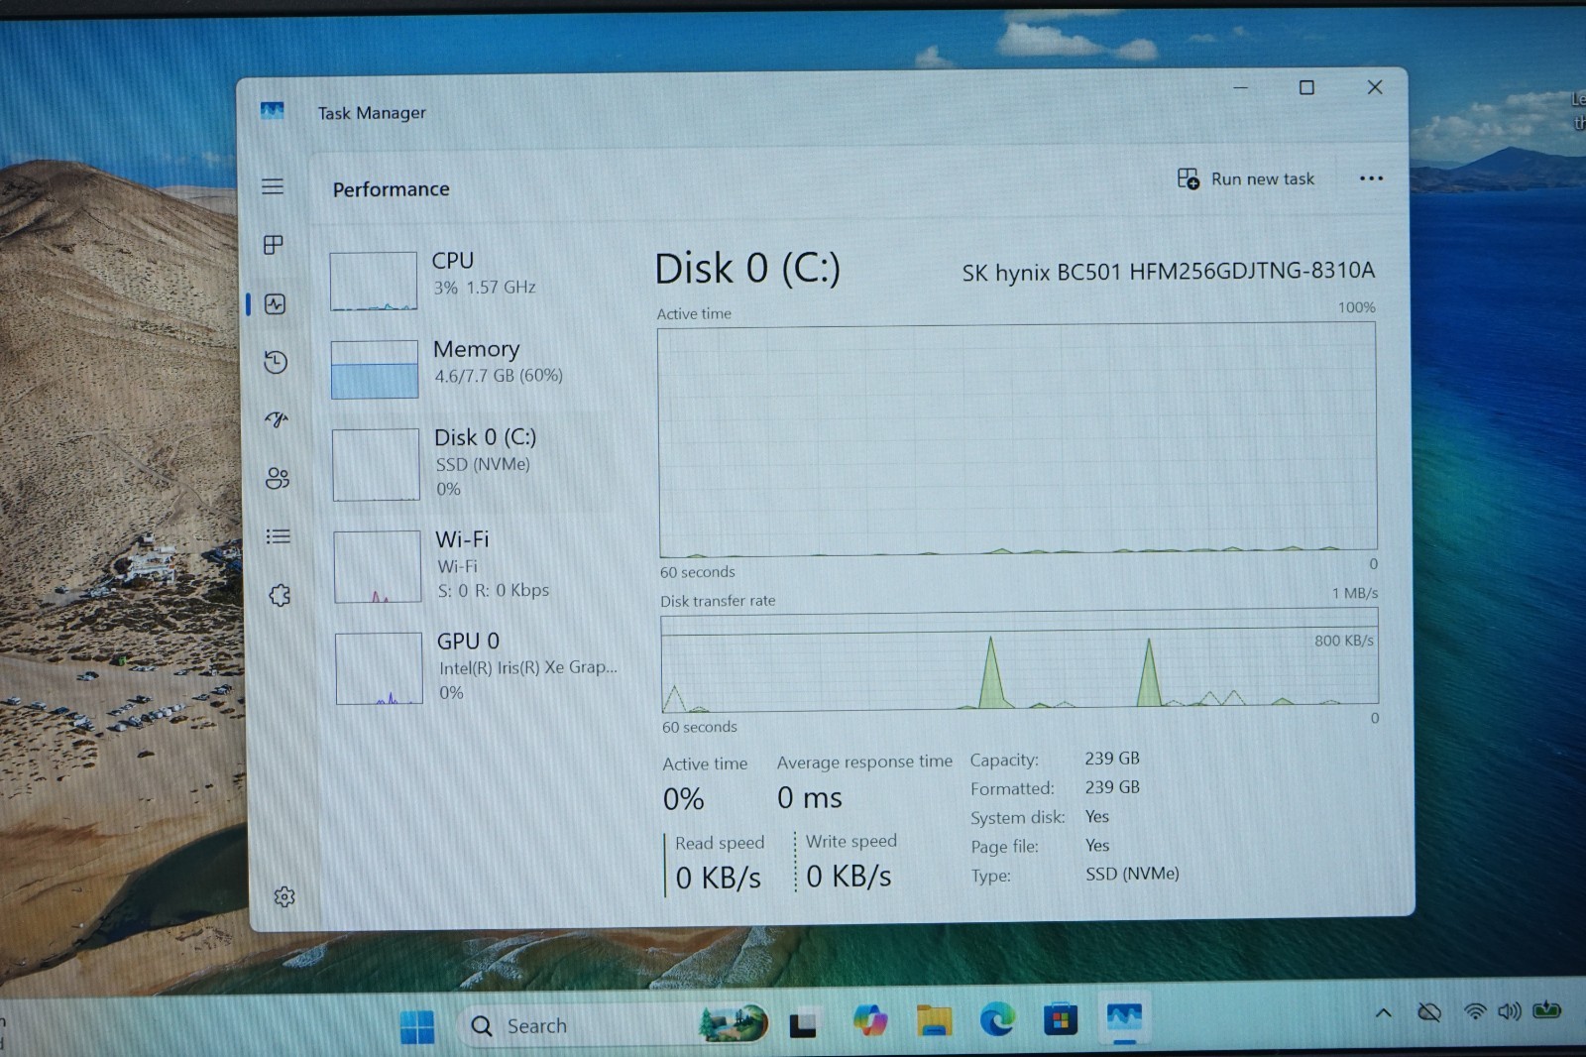The image size is (1586, 1057).
Task: Click Run new task button
Action: pos(1246,178)
